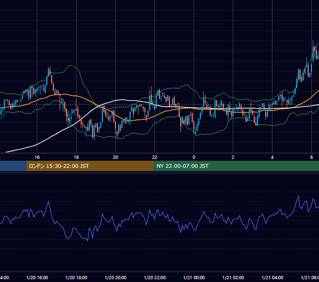Click the 2 hour label on the price chart axis
Image resolution: width=319 pixels, height=282 pixels.
point(233,157)
